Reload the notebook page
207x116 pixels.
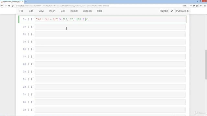[9, 6]
